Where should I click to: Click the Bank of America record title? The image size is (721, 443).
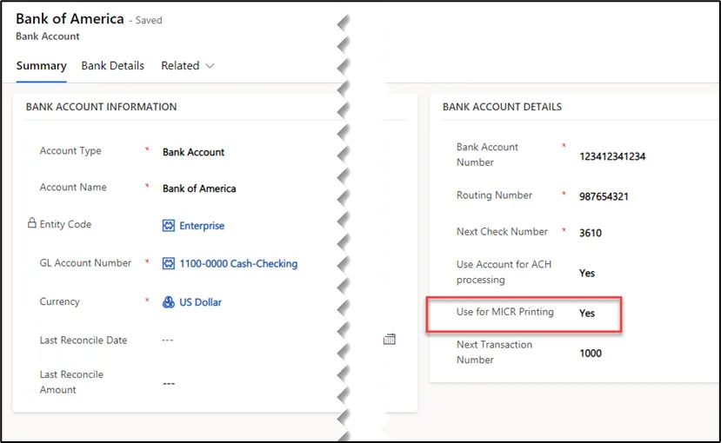click(x=70, y=19)
